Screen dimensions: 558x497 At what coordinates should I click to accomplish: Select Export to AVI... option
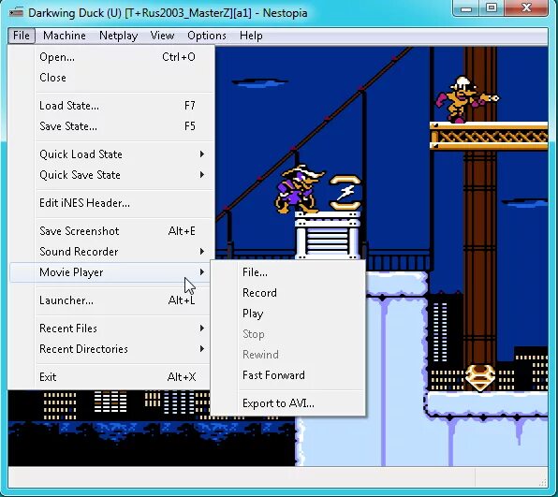point(288,403)
